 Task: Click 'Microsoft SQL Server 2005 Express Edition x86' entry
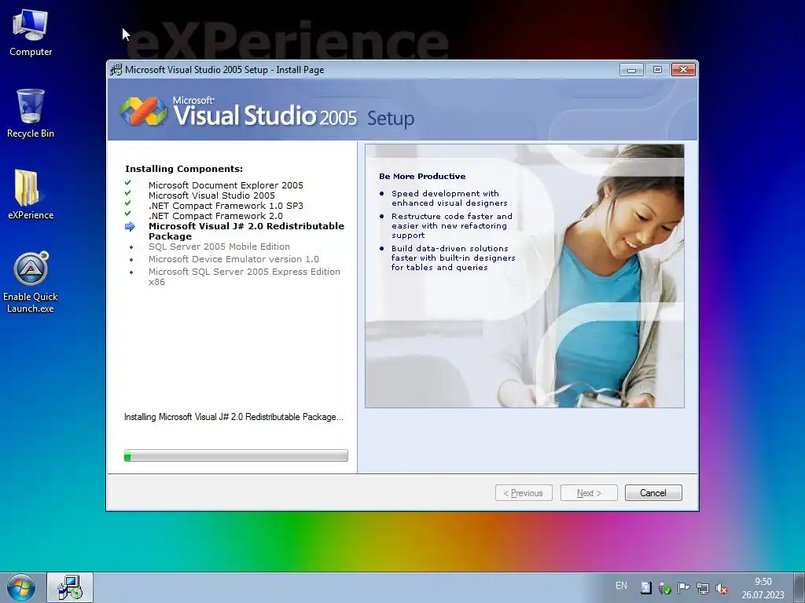point(244,277)
